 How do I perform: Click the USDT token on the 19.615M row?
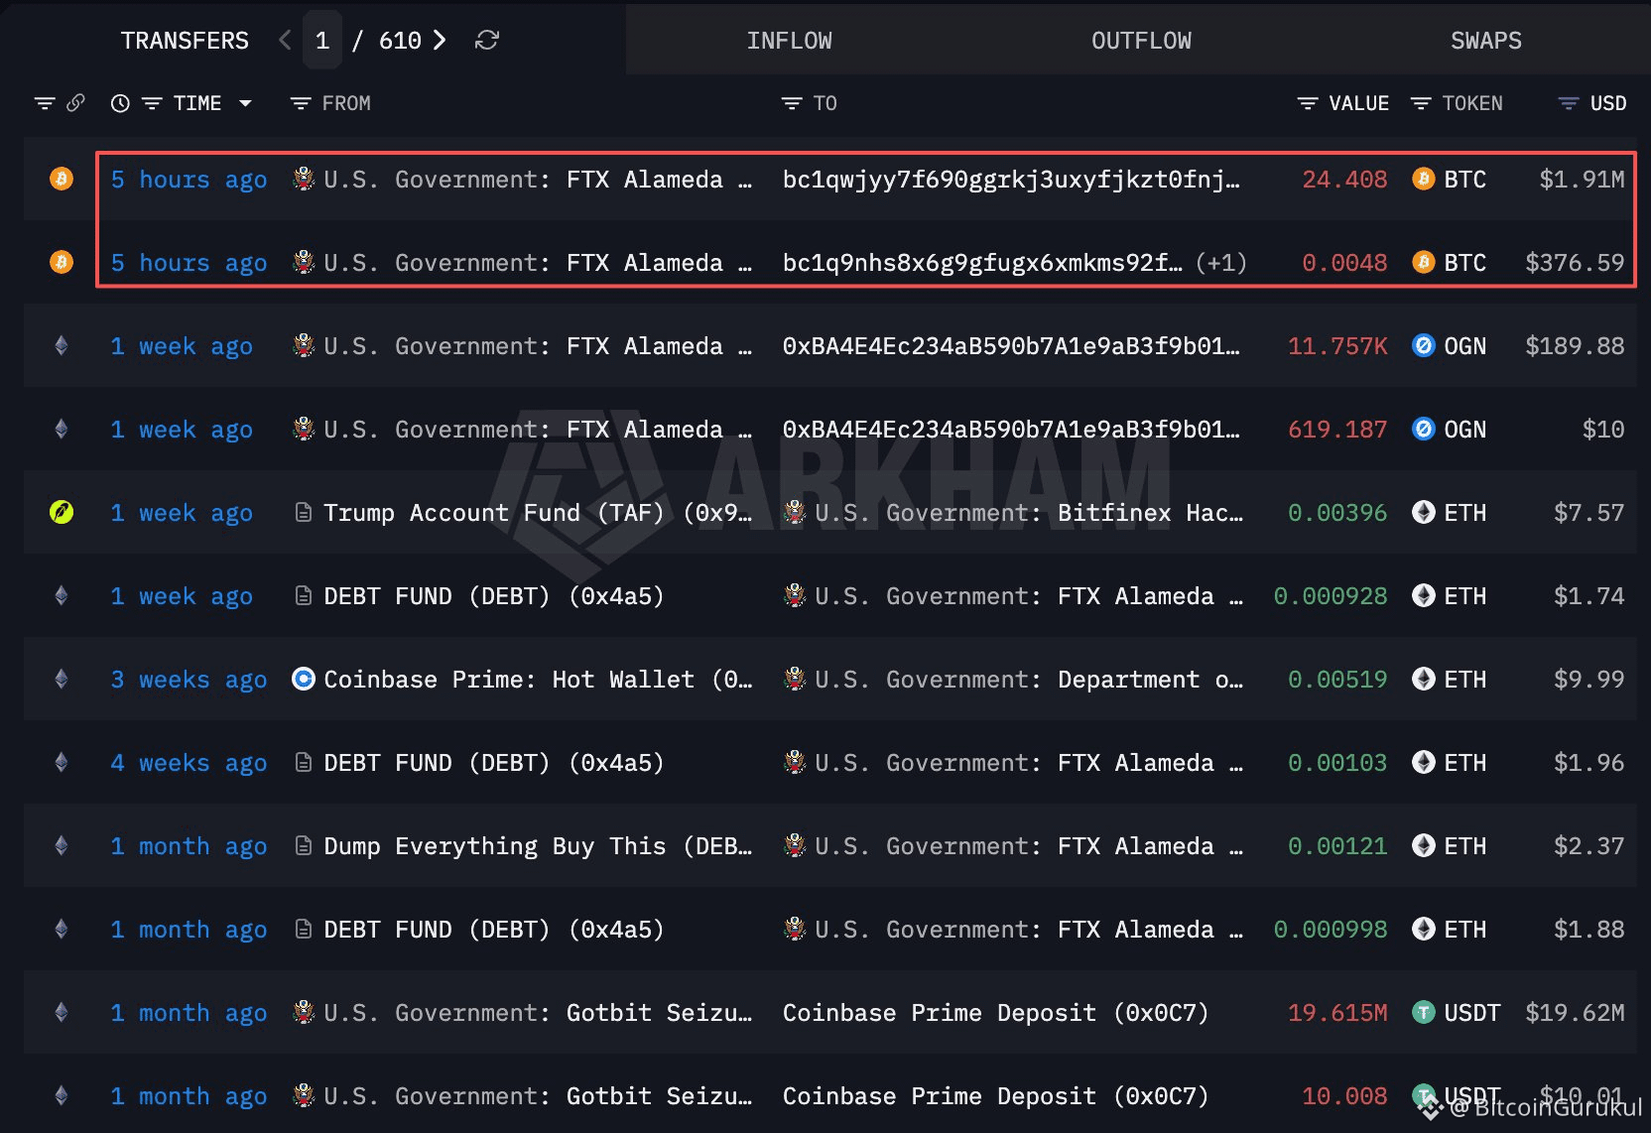(1457, 1013)
